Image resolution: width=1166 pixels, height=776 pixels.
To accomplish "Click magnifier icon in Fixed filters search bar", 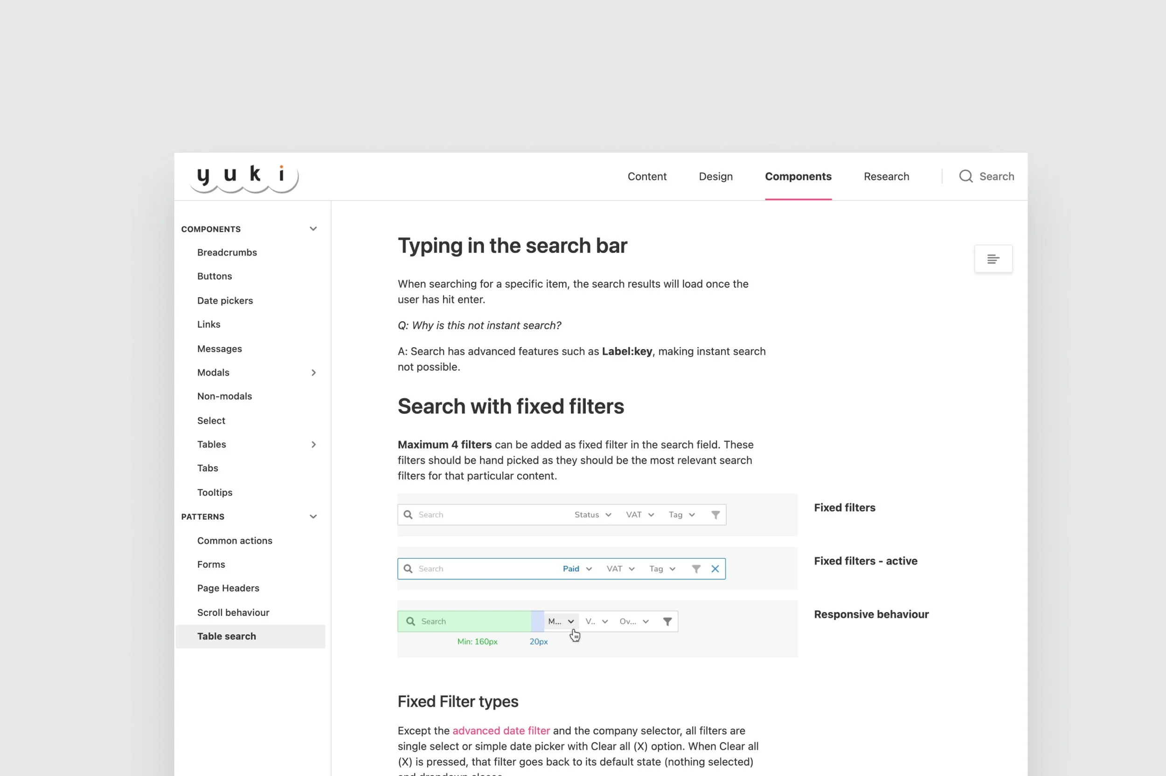I will 408,515.
